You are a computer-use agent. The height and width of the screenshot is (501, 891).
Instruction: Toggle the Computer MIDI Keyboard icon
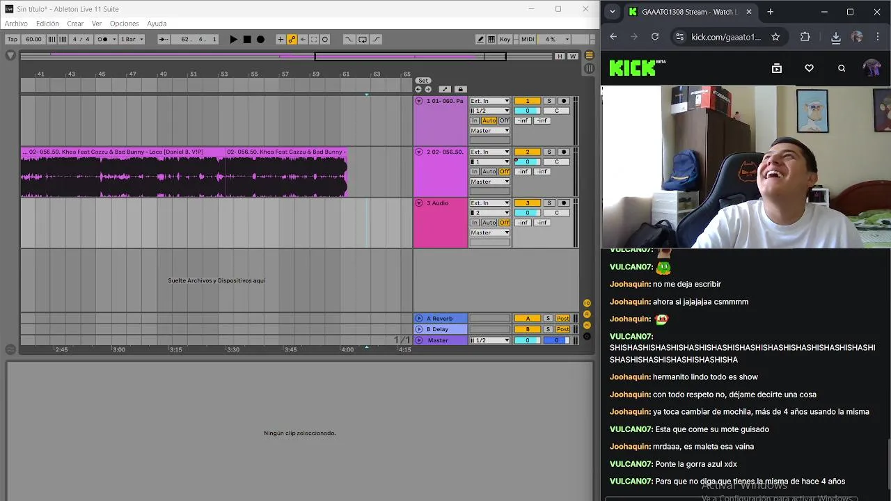point(491,40)
